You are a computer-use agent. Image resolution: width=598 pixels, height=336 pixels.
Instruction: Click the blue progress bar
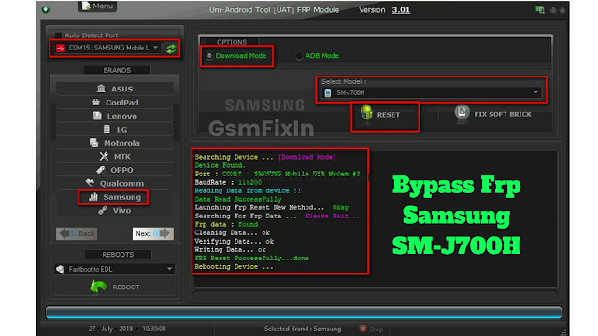tap(303, 313)
